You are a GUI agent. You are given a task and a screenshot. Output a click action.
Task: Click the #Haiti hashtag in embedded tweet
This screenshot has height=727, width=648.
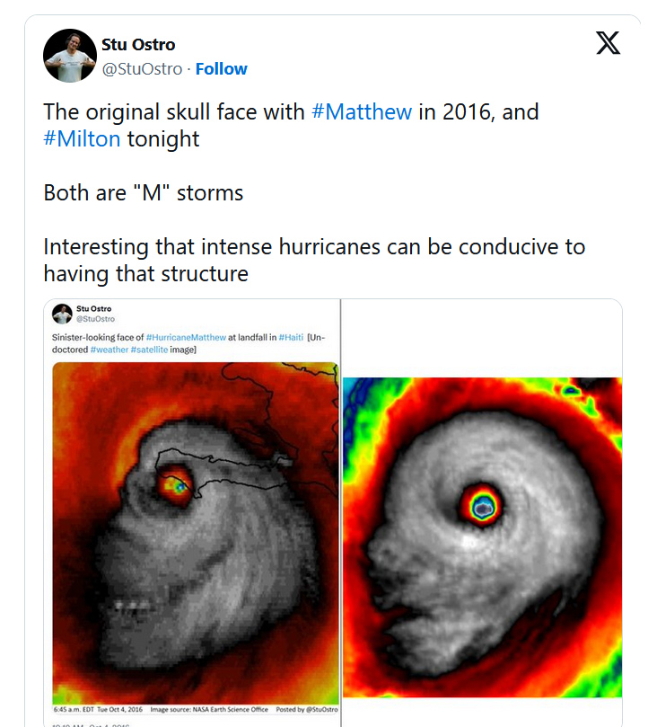291,337
